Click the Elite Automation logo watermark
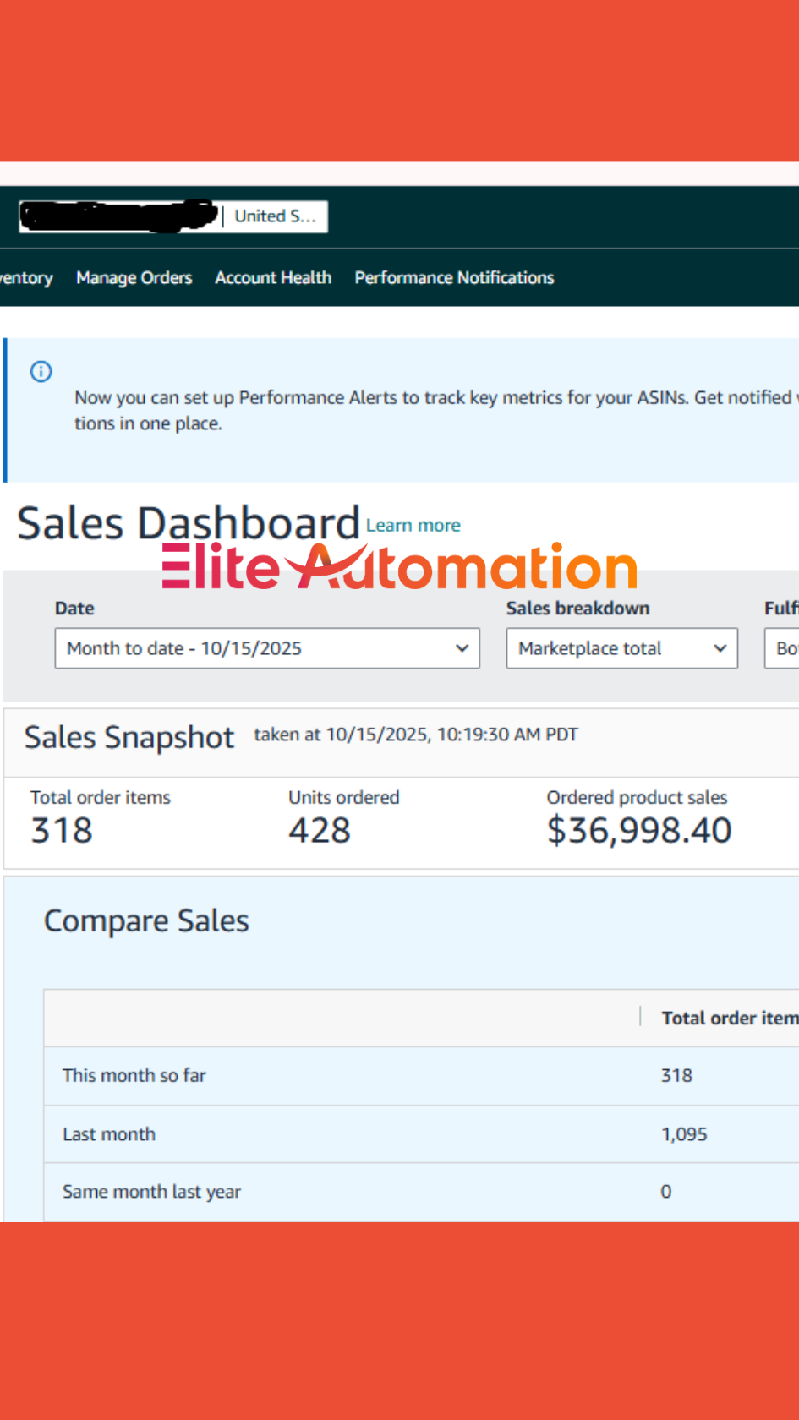This screenshot has height=1420, width=799. [399, 566]
